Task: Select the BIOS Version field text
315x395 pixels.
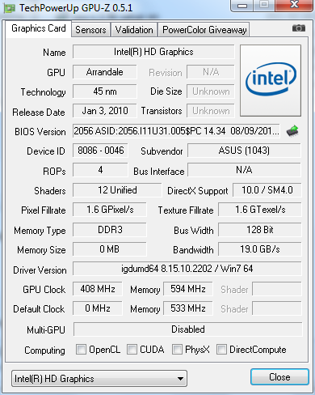Action: click(x=176, y=131)
